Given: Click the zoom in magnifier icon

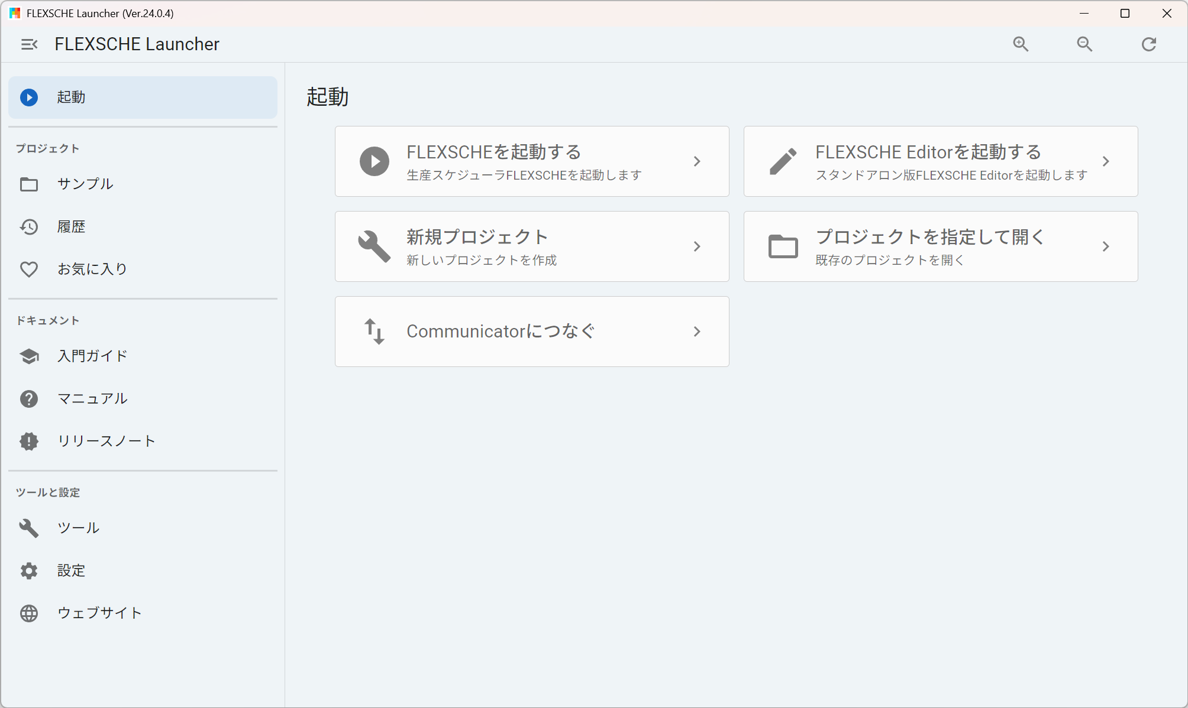Looking at the screenshot, I should [x=1021, y=44].
